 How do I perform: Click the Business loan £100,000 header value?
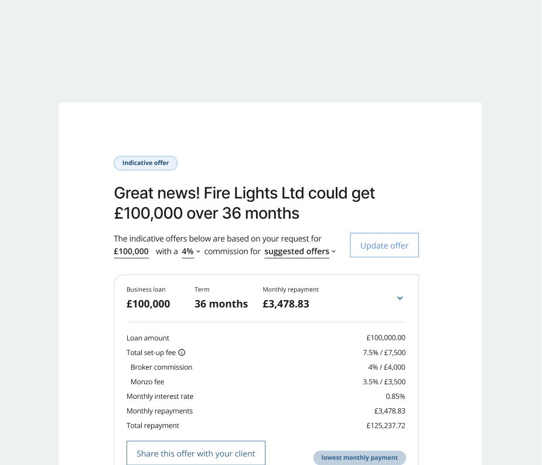click(148, 304)
